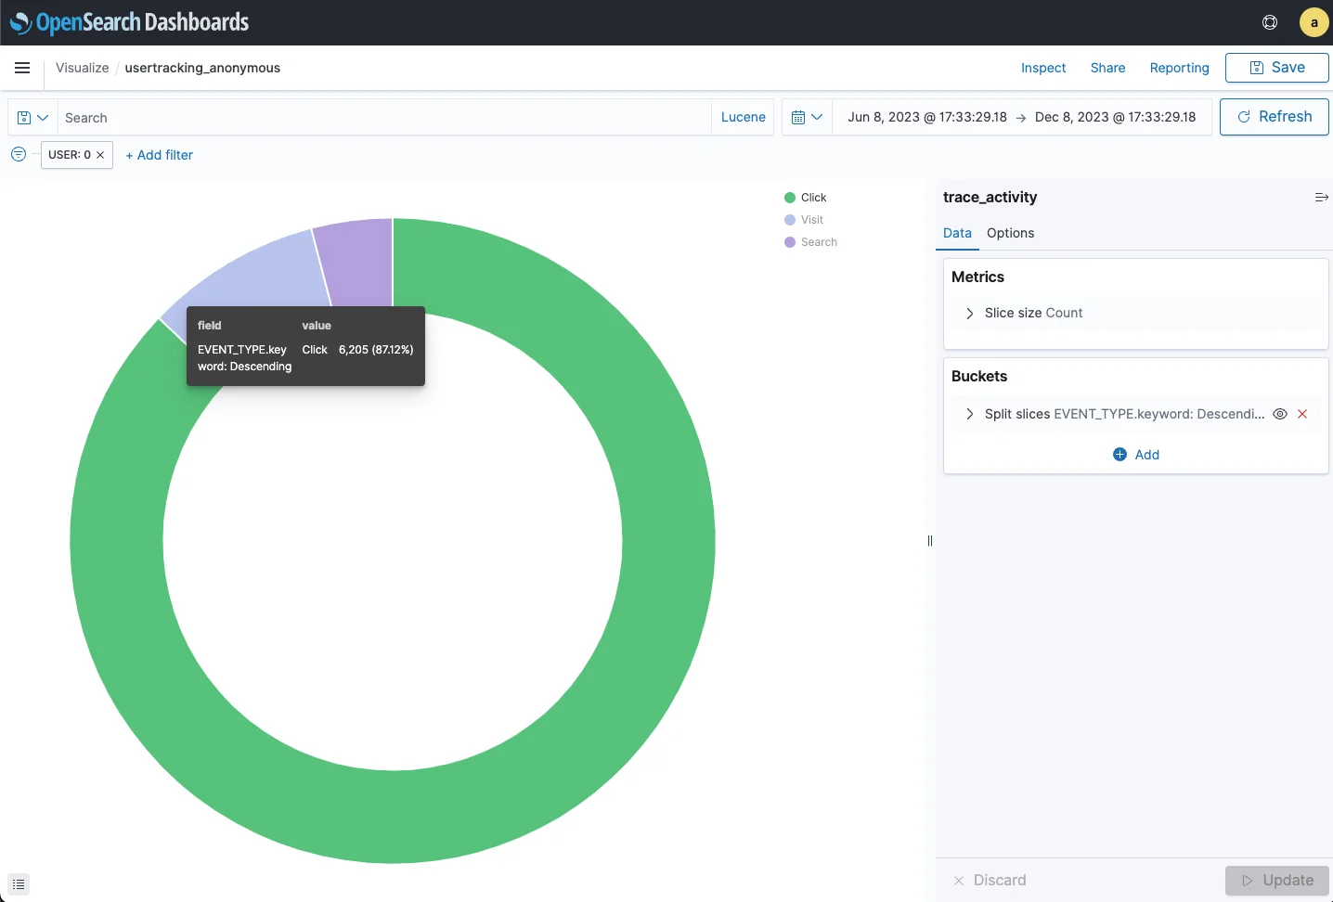
Task: Open the hamburger navigation menu
Action: point(22,68)
